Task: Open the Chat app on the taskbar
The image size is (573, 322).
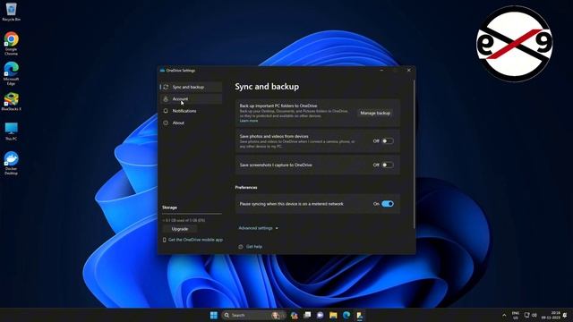Action: [x=321, y=315]
